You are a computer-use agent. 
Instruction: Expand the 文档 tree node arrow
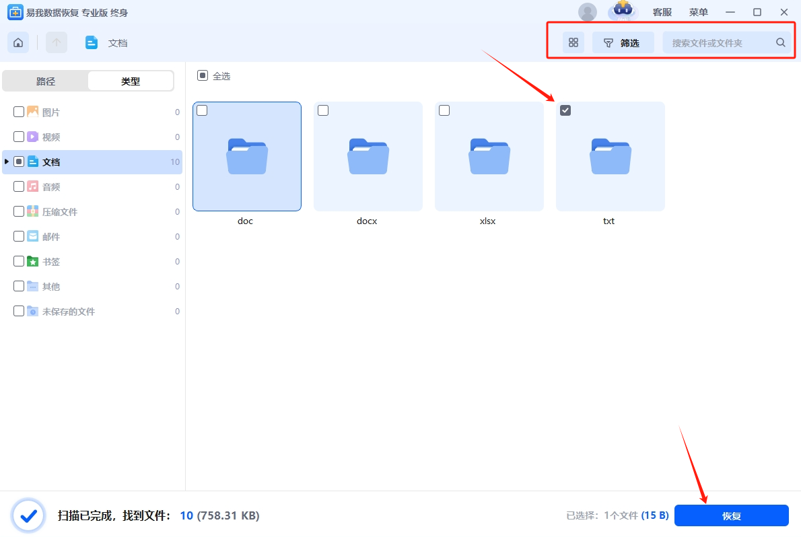coord(7,162)
